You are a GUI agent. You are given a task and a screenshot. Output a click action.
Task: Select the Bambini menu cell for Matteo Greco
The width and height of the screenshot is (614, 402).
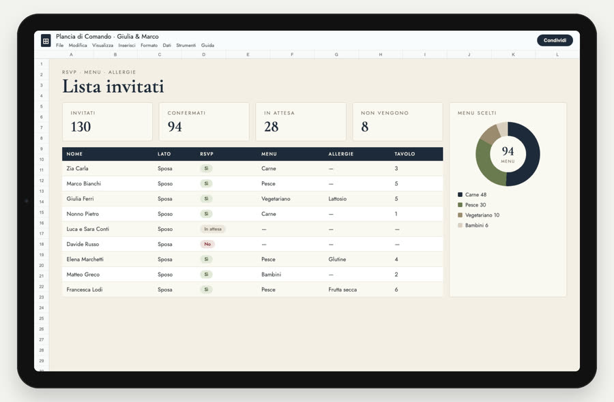coord(271,275)
